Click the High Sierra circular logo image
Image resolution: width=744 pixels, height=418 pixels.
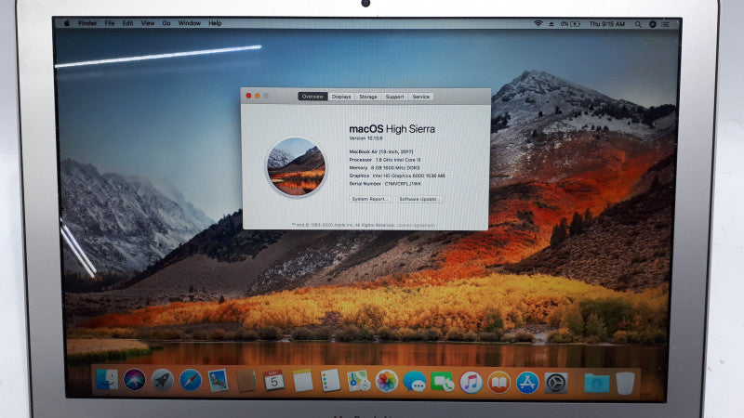296,167
